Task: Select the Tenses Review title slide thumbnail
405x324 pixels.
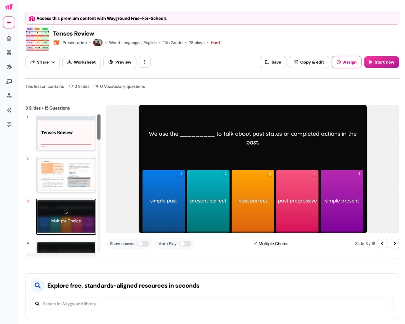Action: pyautogui.click(x=66, y=133)
